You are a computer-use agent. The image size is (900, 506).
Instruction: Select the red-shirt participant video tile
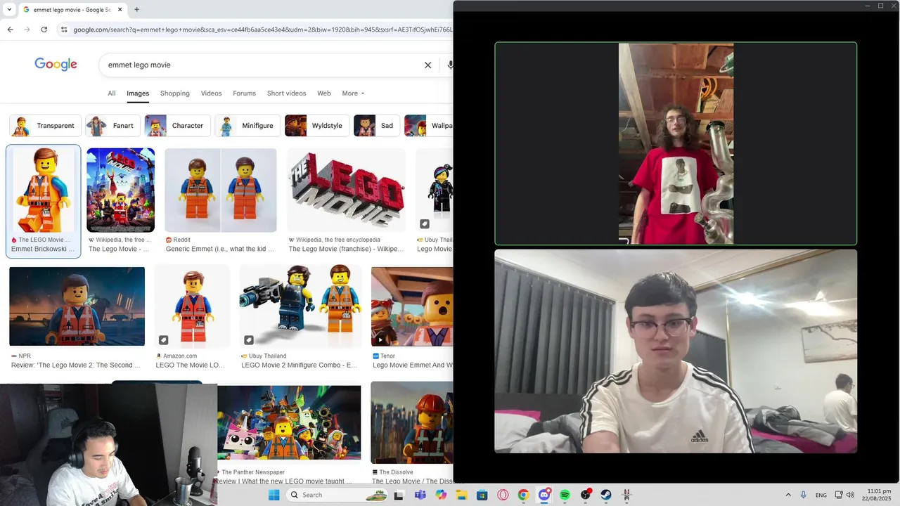(676, 143)
